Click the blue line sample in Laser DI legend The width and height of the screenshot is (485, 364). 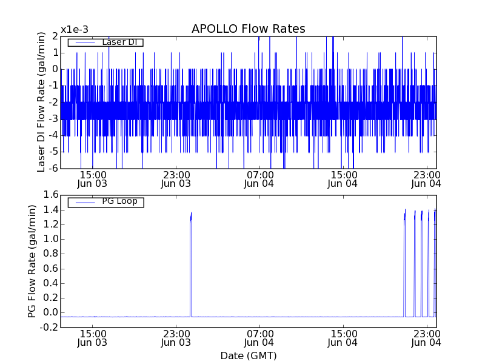click(84, 42)
